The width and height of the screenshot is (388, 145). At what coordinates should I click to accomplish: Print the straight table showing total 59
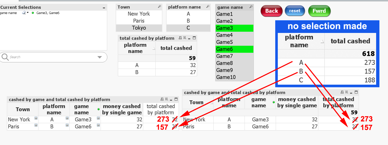pos(342,92)
